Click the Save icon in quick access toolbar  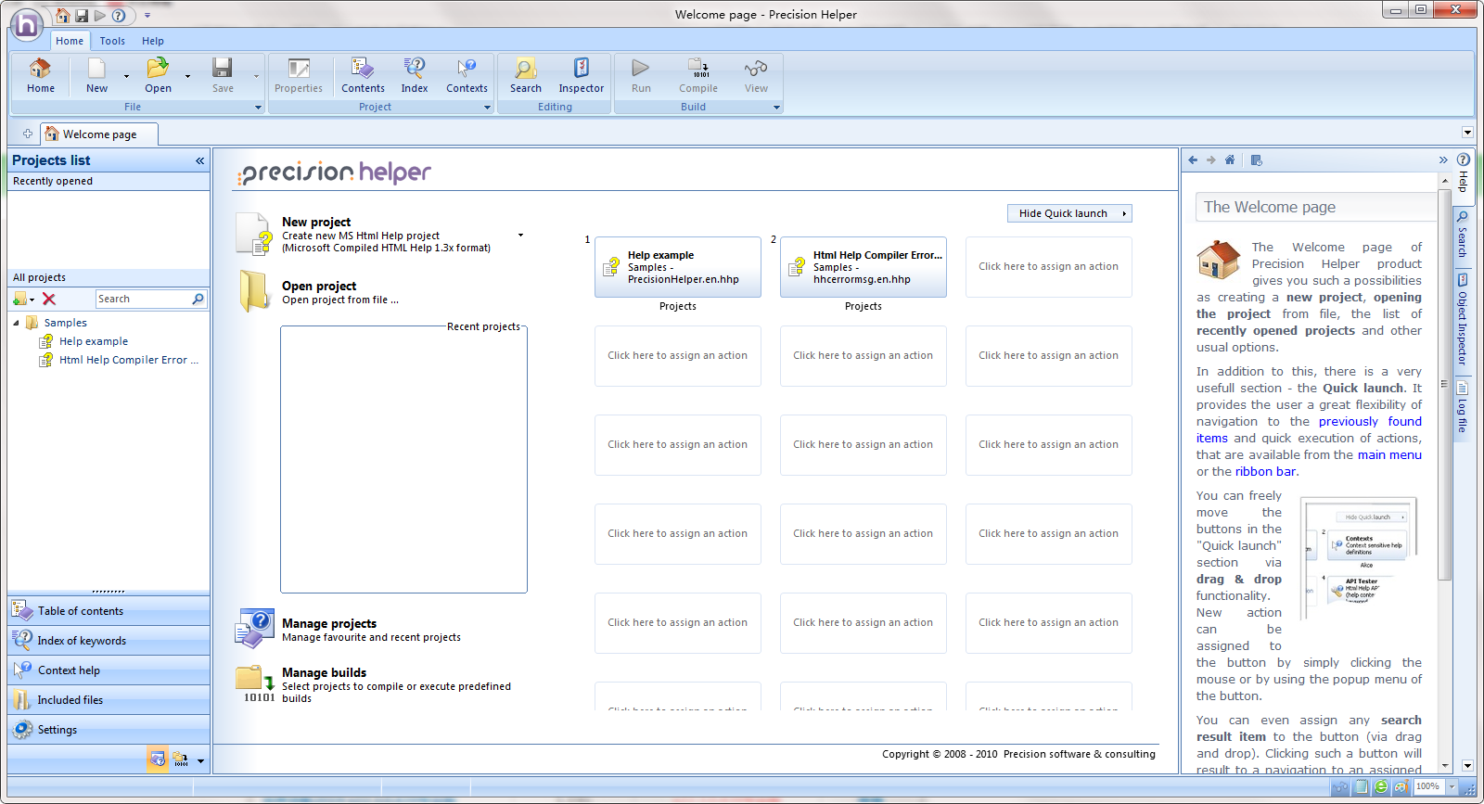coord(82,16)
